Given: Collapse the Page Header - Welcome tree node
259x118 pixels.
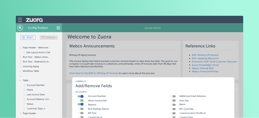Looking at the screenshot, I should (x=20, y=48).
